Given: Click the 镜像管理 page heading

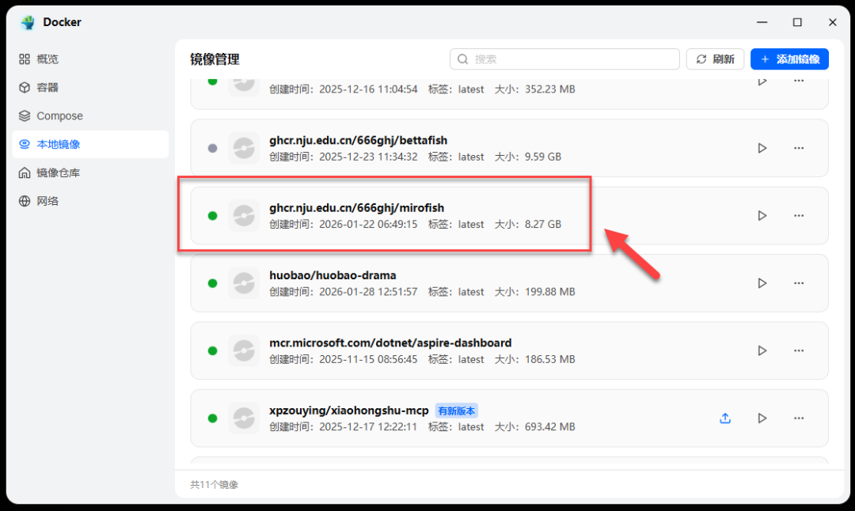Looking at the screenshot, I should pos(215,59).
